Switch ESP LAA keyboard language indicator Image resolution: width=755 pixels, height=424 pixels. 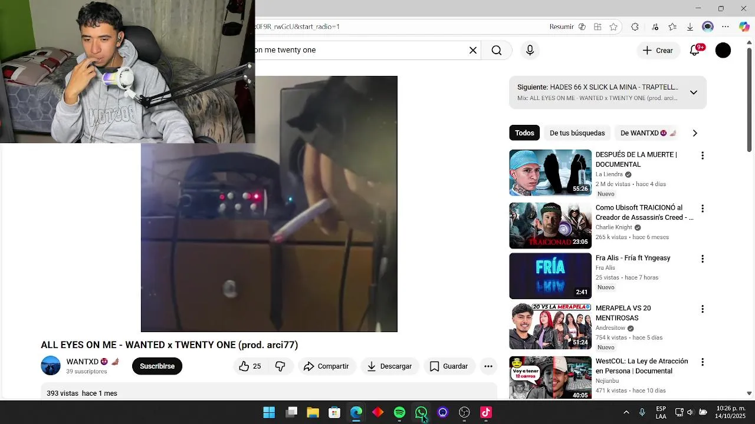[661, 412]
